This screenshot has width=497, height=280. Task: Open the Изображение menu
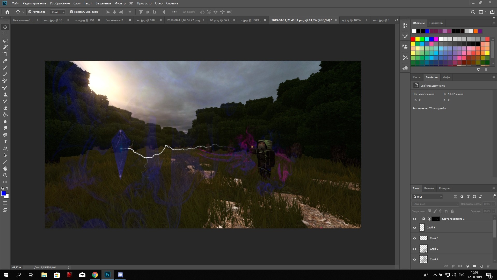tap(60, 3)
